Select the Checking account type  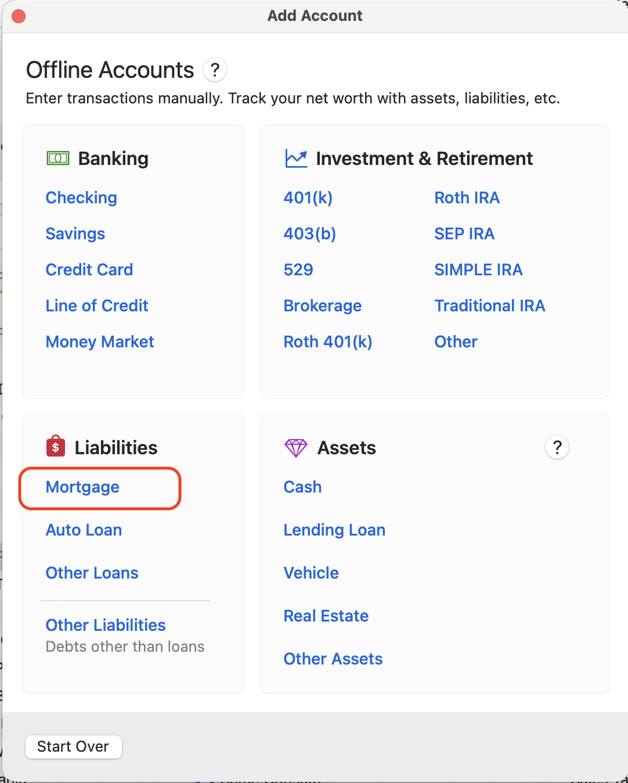point(81,197)
